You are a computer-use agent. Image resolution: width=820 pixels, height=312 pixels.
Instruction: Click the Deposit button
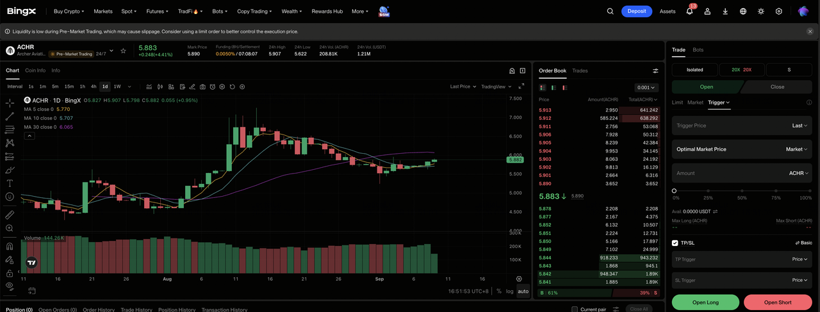(x=637, y=12)
